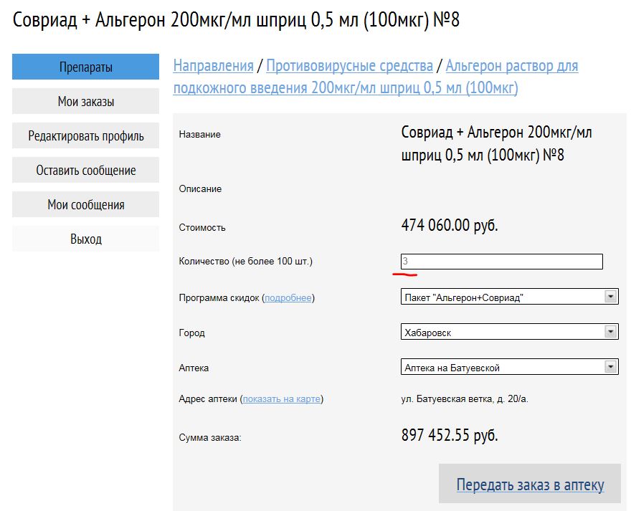Click the Сумма заказа: label
This screenshot has width=631, height=511.
[x=210, y=437]
